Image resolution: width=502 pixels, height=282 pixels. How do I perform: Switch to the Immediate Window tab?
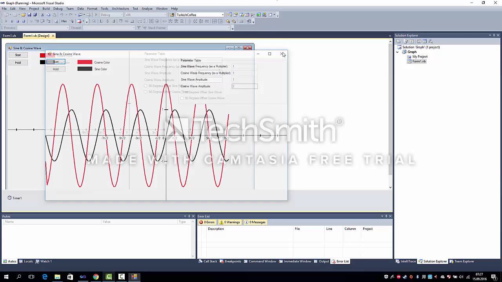(x=295, y=261)
